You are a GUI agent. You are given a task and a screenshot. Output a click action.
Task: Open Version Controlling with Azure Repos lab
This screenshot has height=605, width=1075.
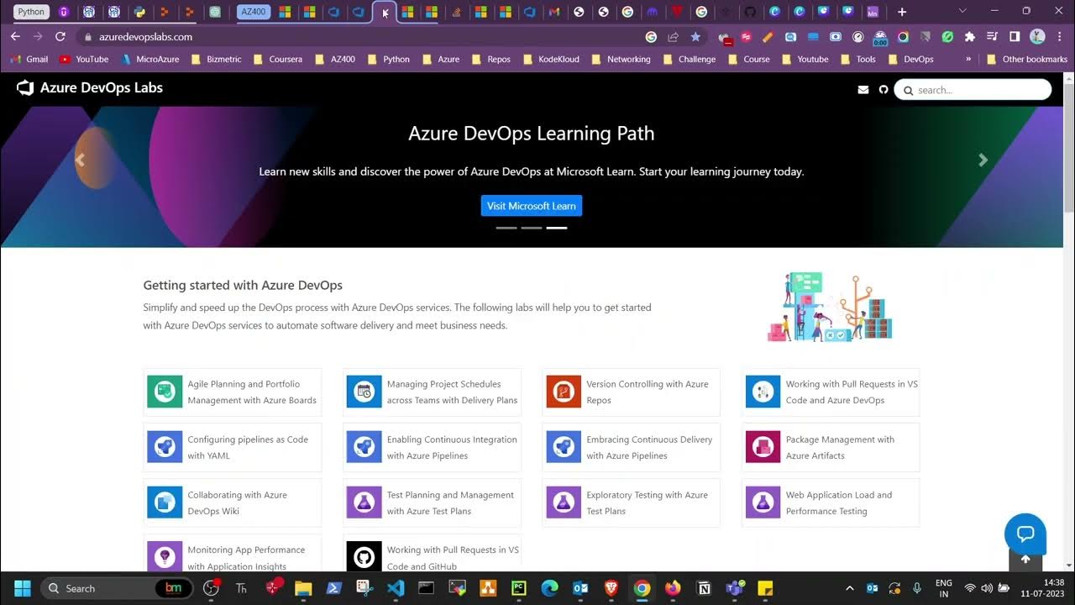coord(631,392)
